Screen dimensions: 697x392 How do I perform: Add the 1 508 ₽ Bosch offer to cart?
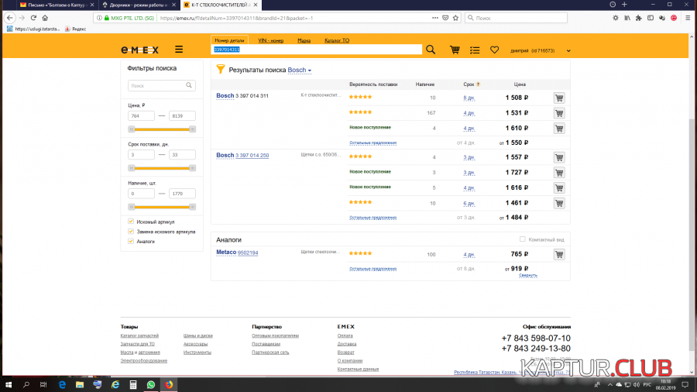coord(559,98)
